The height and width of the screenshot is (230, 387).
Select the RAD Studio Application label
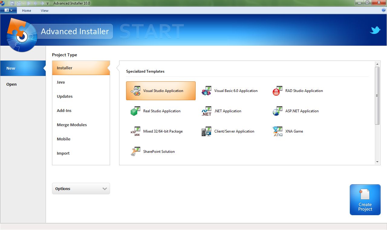click(304, 91)
